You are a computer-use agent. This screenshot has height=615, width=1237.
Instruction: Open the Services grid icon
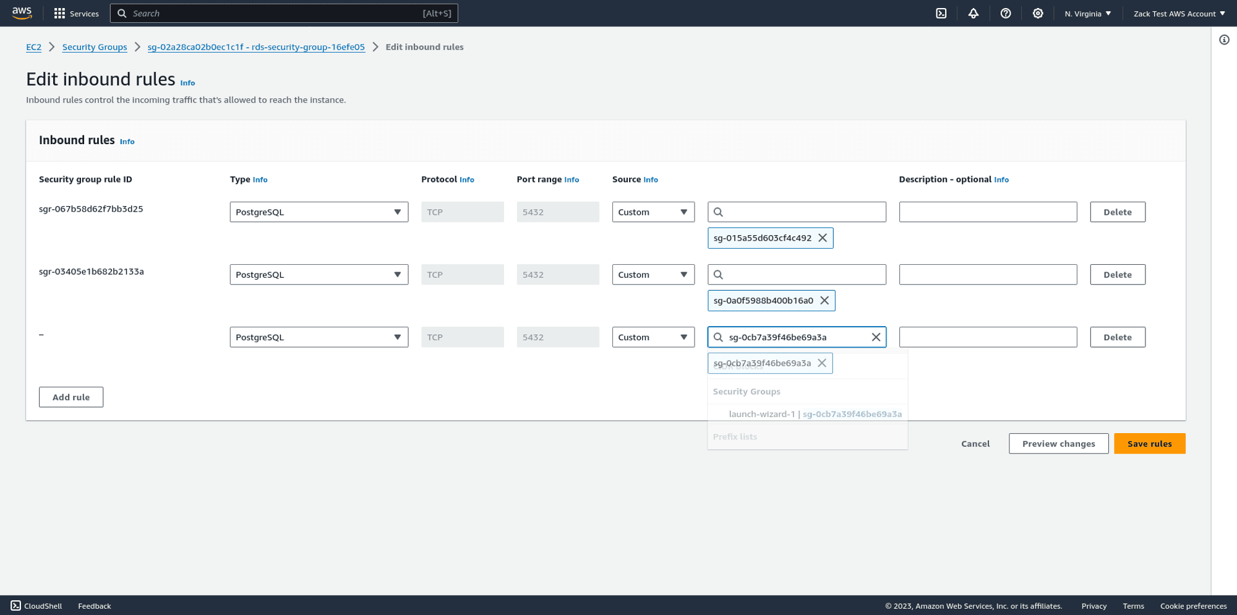click(59, 13)
